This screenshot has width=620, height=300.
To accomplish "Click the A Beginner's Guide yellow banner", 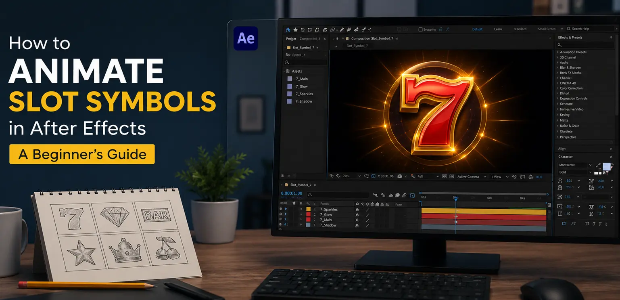I will point(82,154).
